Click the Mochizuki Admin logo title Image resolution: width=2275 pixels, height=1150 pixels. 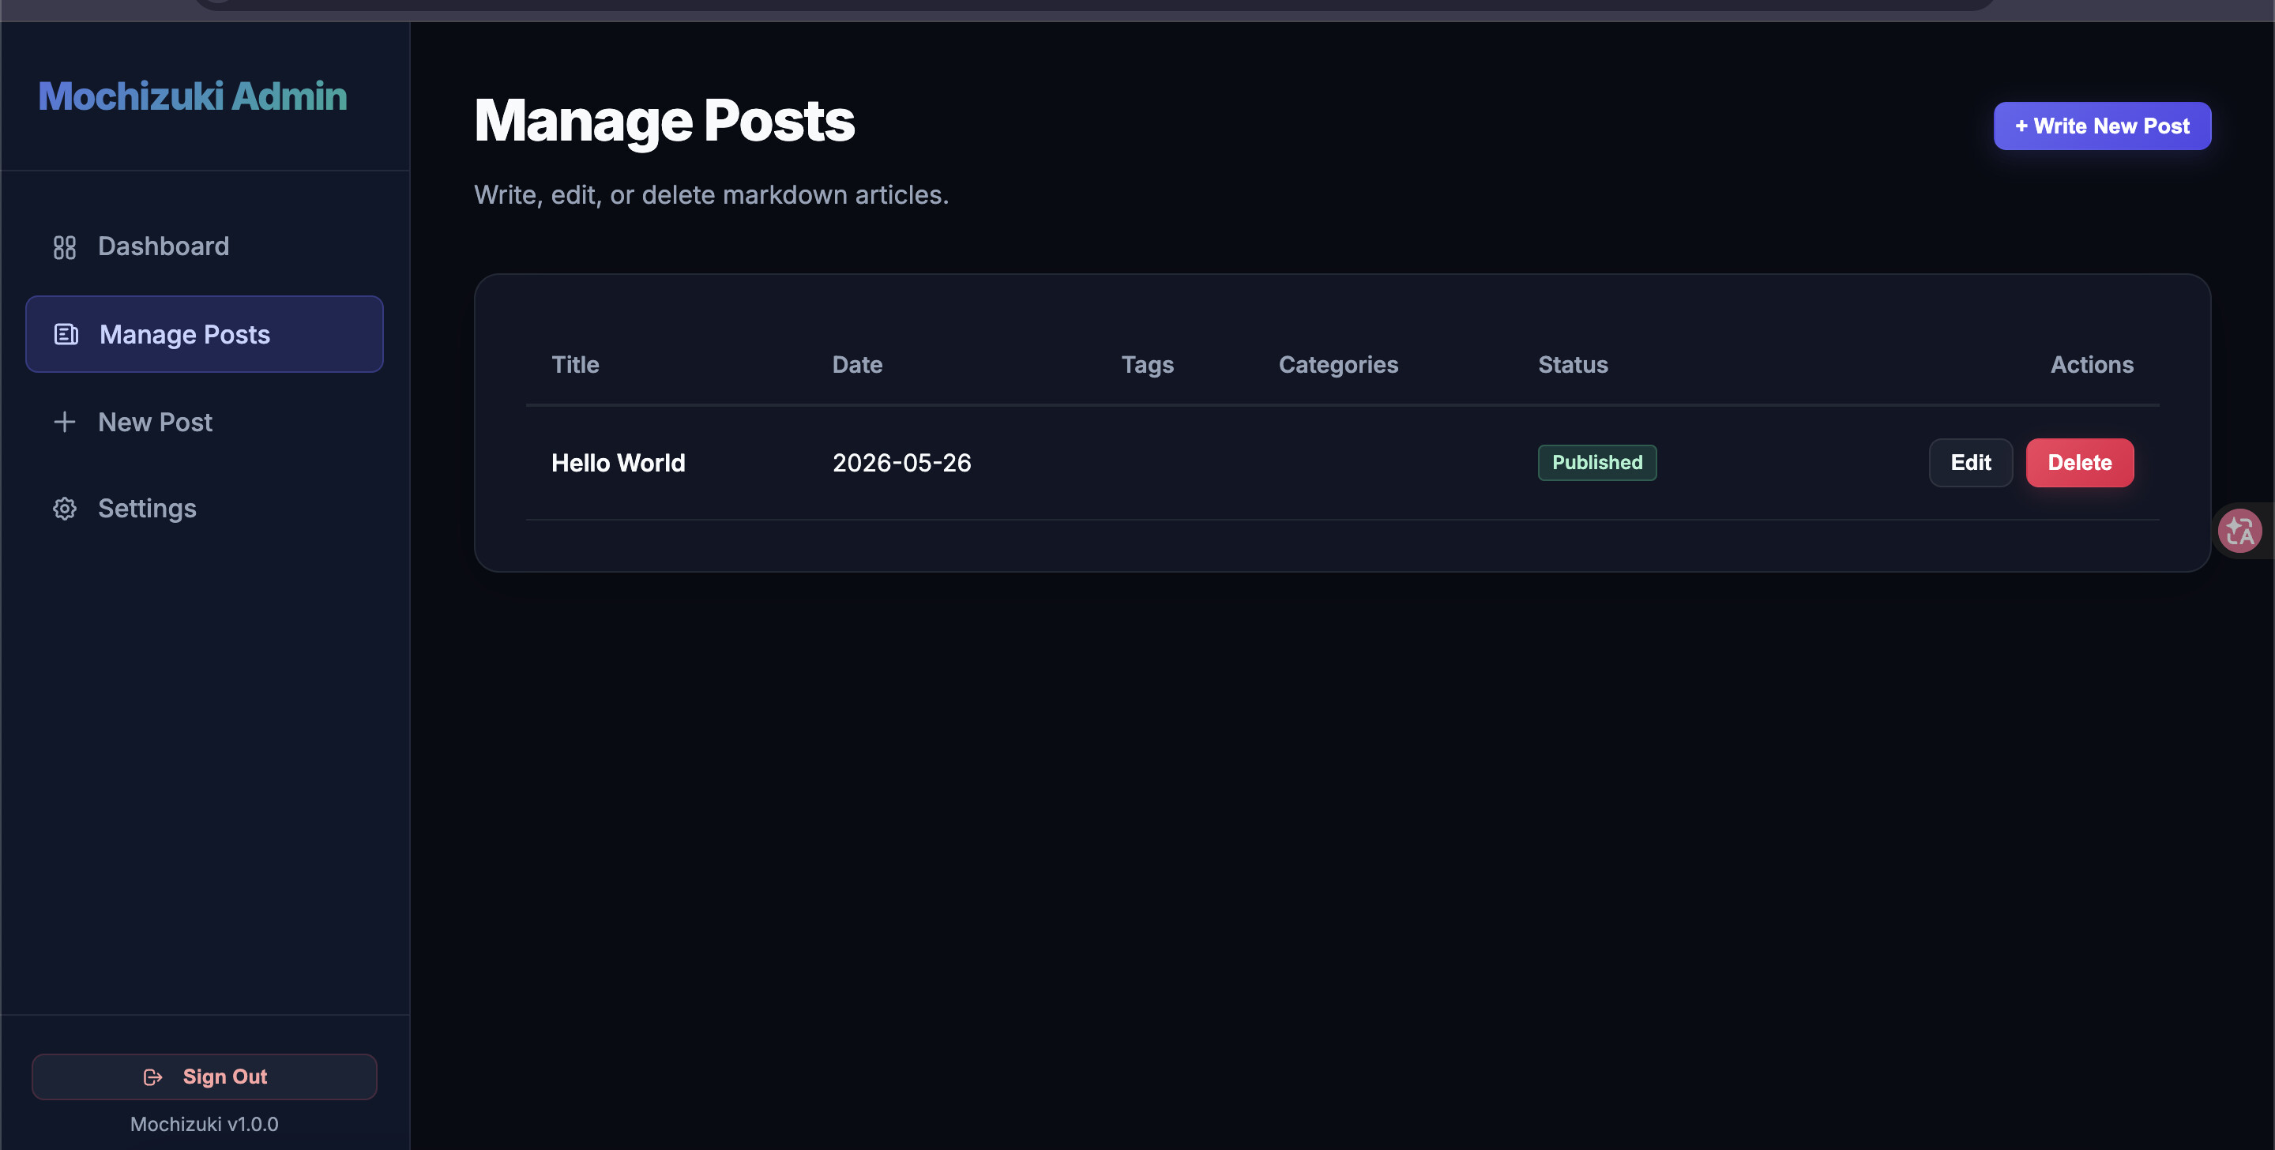click(193, 96)
